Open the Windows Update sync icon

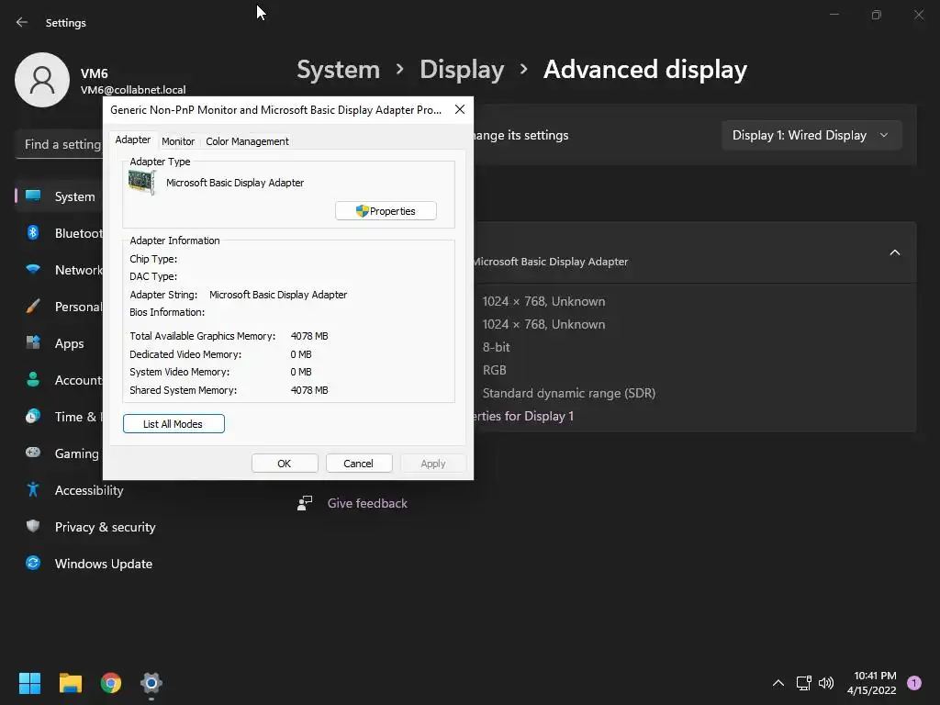pyautogui.click(x=33, y=563)
